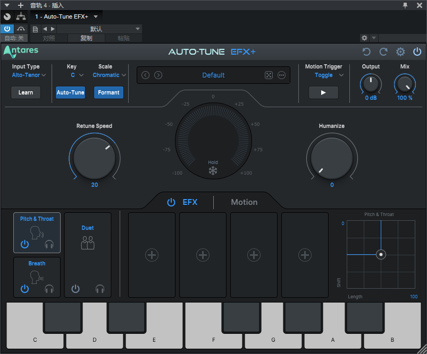Pin the plugin window
This screenshot has width=427, height=354.
point(405,5)
